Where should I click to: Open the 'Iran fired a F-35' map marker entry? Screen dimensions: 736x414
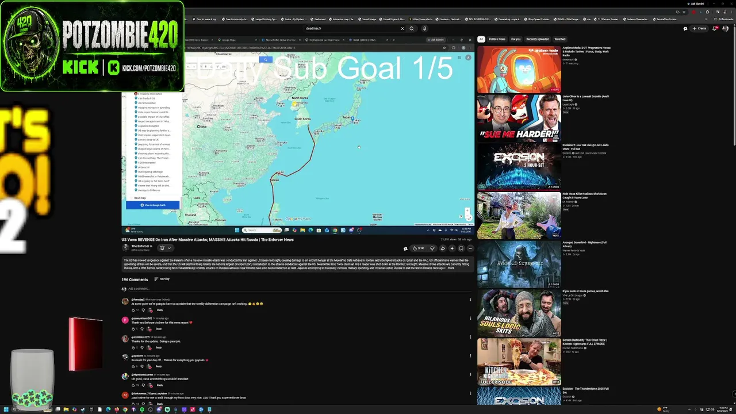pyautogui.click(x=147, y=98)
